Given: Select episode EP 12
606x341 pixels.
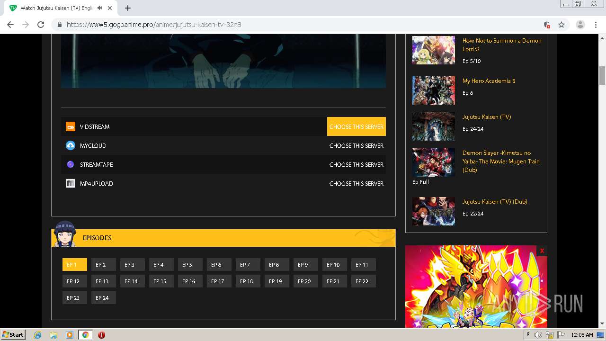Looking at the screenshot, I should [75, 281].
